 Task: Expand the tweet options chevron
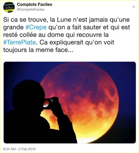134,7
